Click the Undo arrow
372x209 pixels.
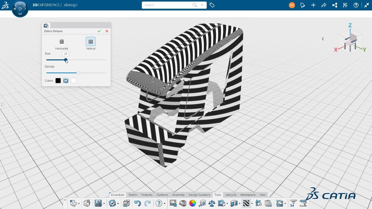click(x=138, y=203)
